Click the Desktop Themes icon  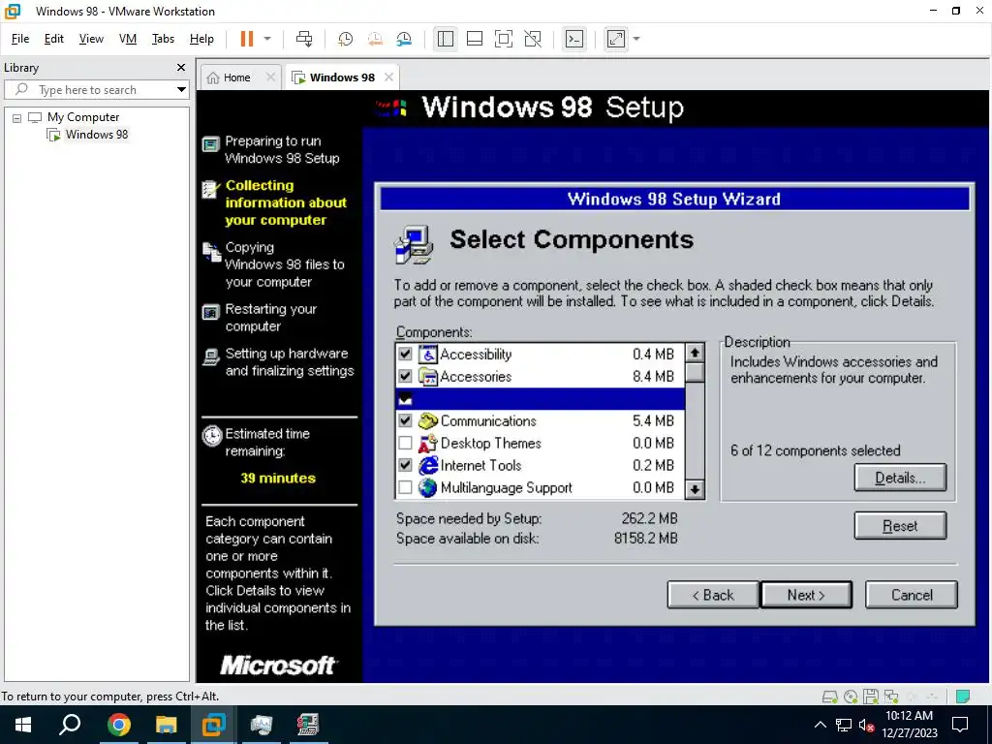click(x=428, y=443)
